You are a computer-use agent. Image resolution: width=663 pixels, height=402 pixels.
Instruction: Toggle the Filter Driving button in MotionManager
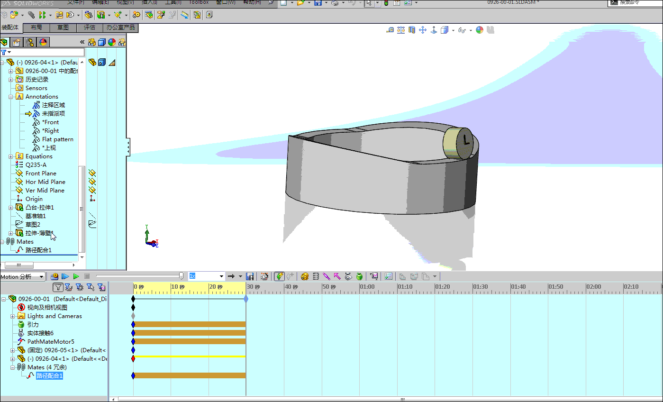(x=79, y=287)
